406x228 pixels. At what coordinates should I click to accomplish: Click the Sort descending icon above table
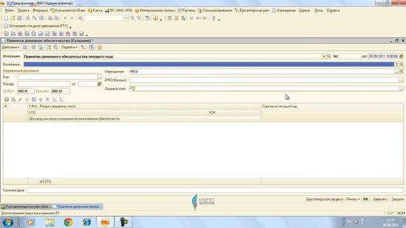62,99
